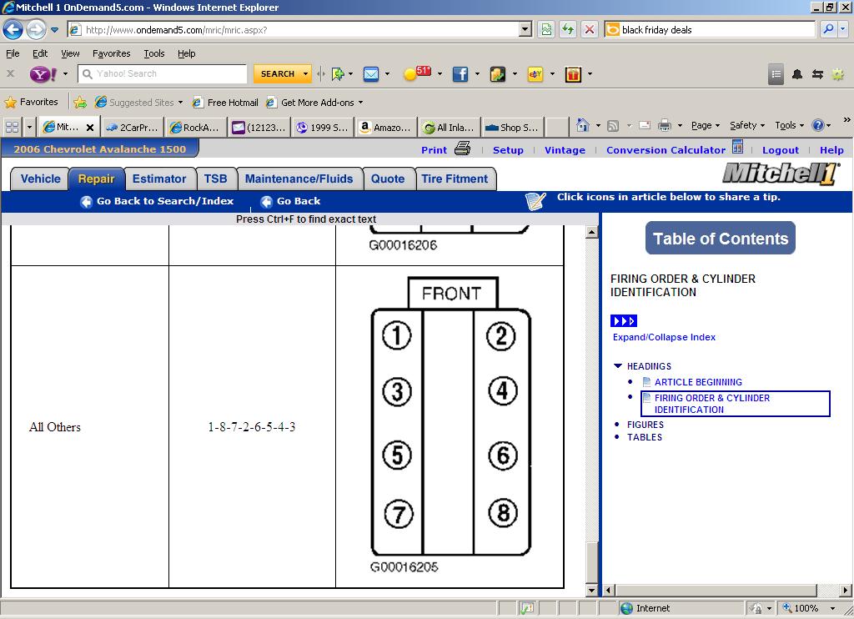
Task: Click the Go Back button
Action: coord(290,201)
